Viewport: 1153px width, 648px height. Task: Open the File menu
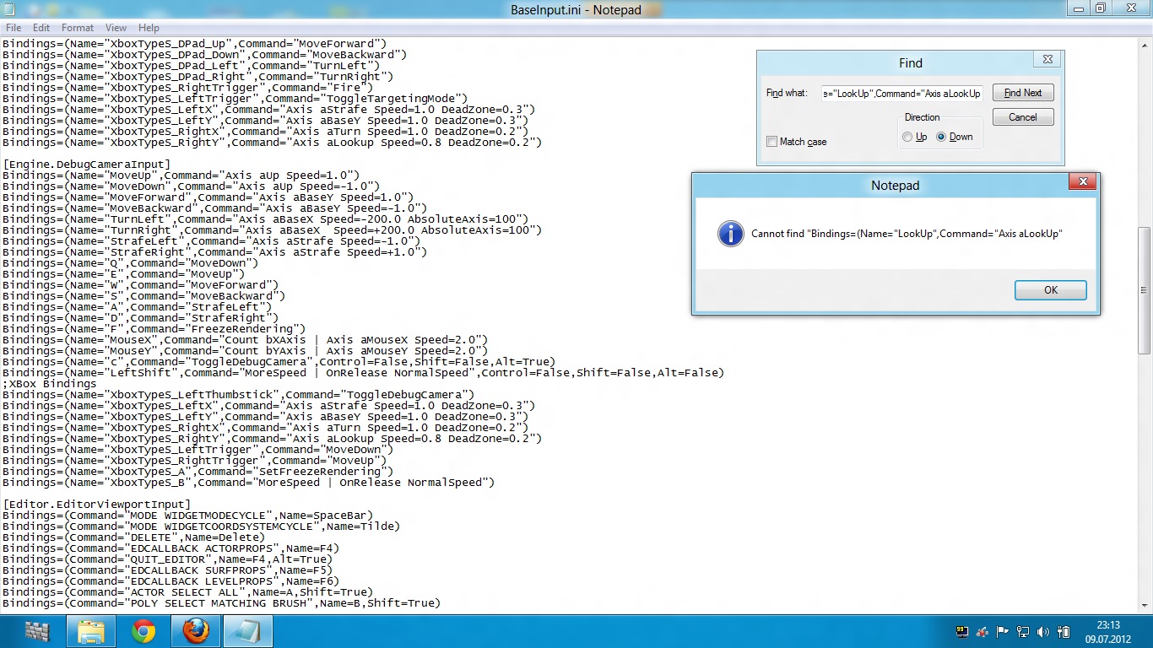[14, 28]
